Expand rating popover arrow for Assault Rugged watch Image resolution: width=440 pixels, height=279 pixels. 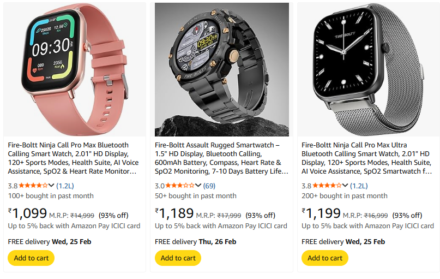tap(198, 185)
